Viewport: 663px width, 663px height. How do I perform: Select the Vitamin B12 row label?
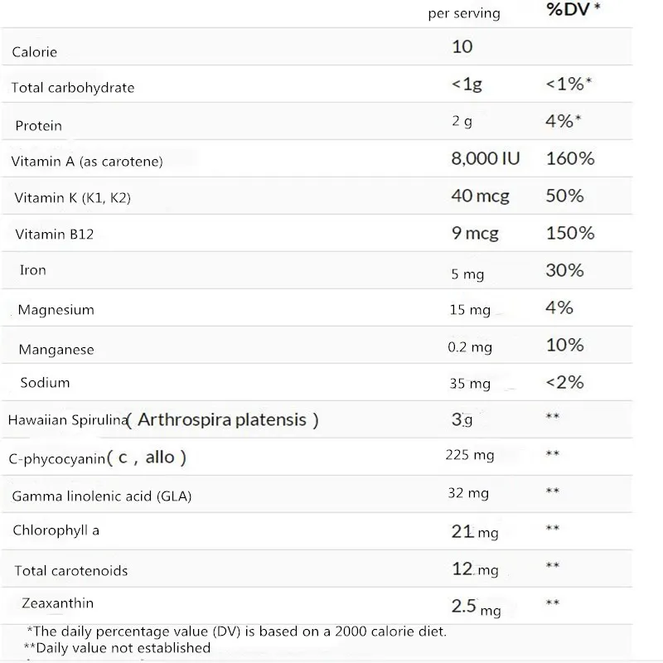pyautogui.click(x=55, y=235)
